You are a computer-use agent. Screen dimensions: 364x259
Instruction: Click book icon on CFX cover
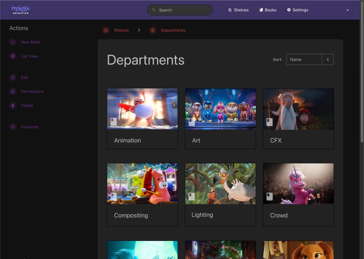(x=269, y=122)
